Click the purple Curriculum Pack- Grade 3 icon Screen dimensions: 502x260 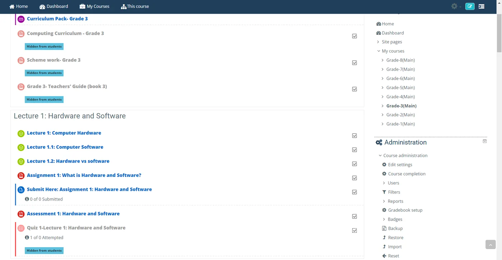[x=21, y=19]
